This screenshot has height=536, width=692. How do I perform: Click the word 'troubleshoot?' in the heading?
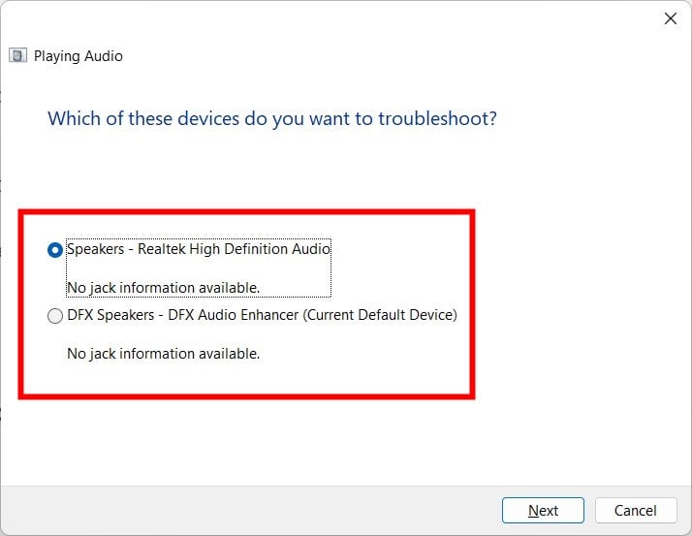point(437,119)
